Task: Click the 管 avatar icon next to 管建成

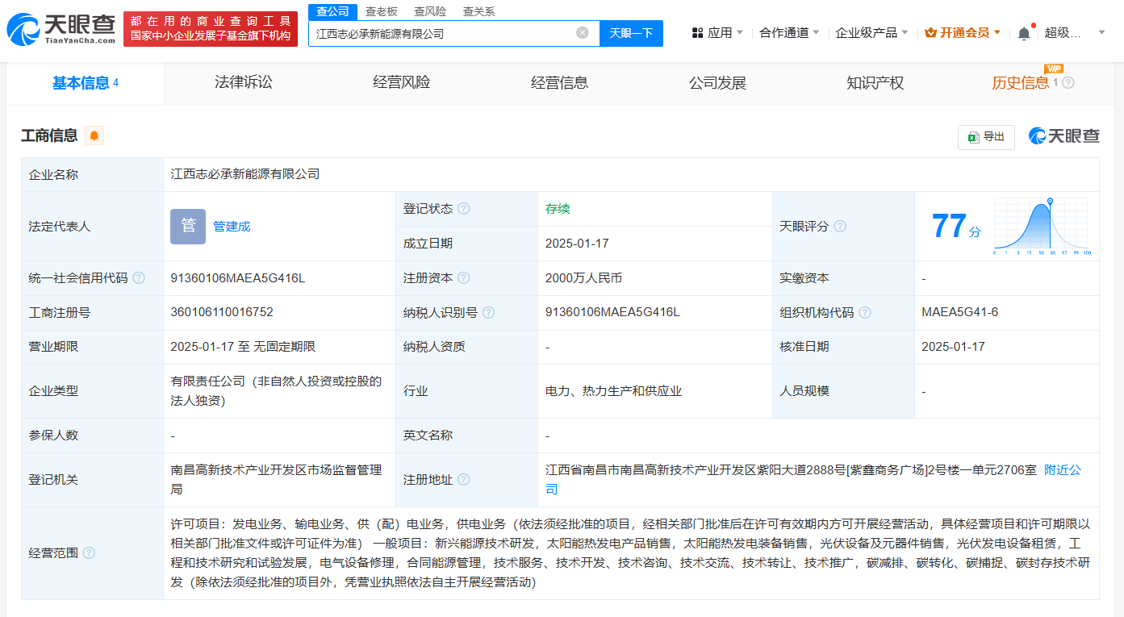Action: [187, 227]
